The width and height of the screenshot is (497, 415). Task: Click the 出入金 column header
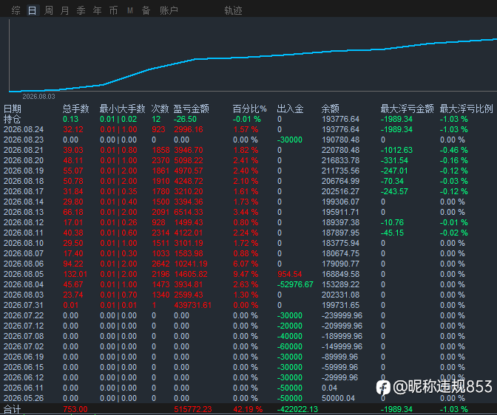(x=290, y=109)
